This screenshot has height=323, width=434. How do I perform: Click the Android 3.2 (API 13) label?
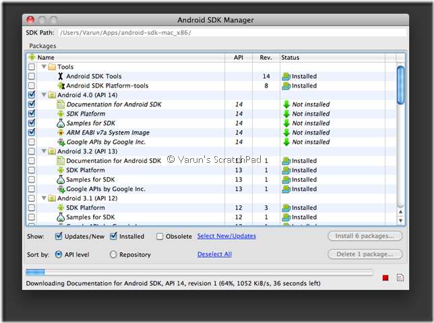[88, 151]
